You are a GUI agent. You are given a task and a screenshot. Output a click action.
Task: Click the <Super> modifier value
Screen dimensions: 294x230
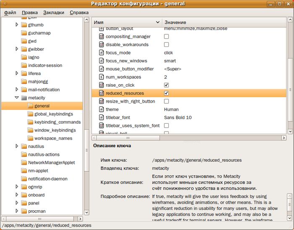coord(173,69)
